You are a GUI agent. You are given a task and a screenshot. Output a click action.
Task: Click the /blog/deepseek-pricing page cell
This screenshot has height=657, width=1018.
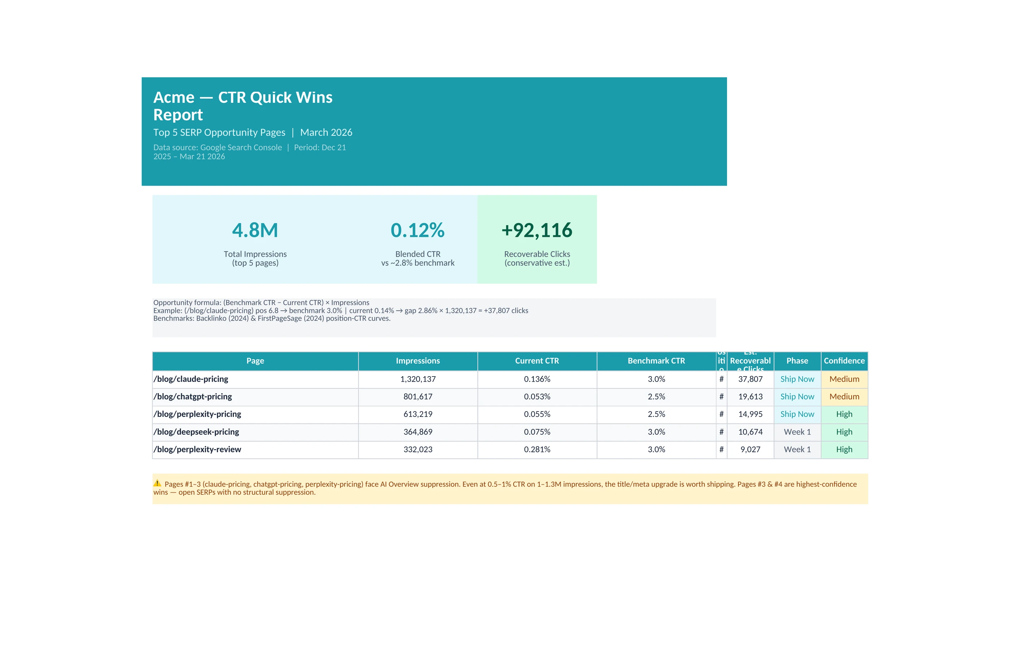(x=196, y=432)
